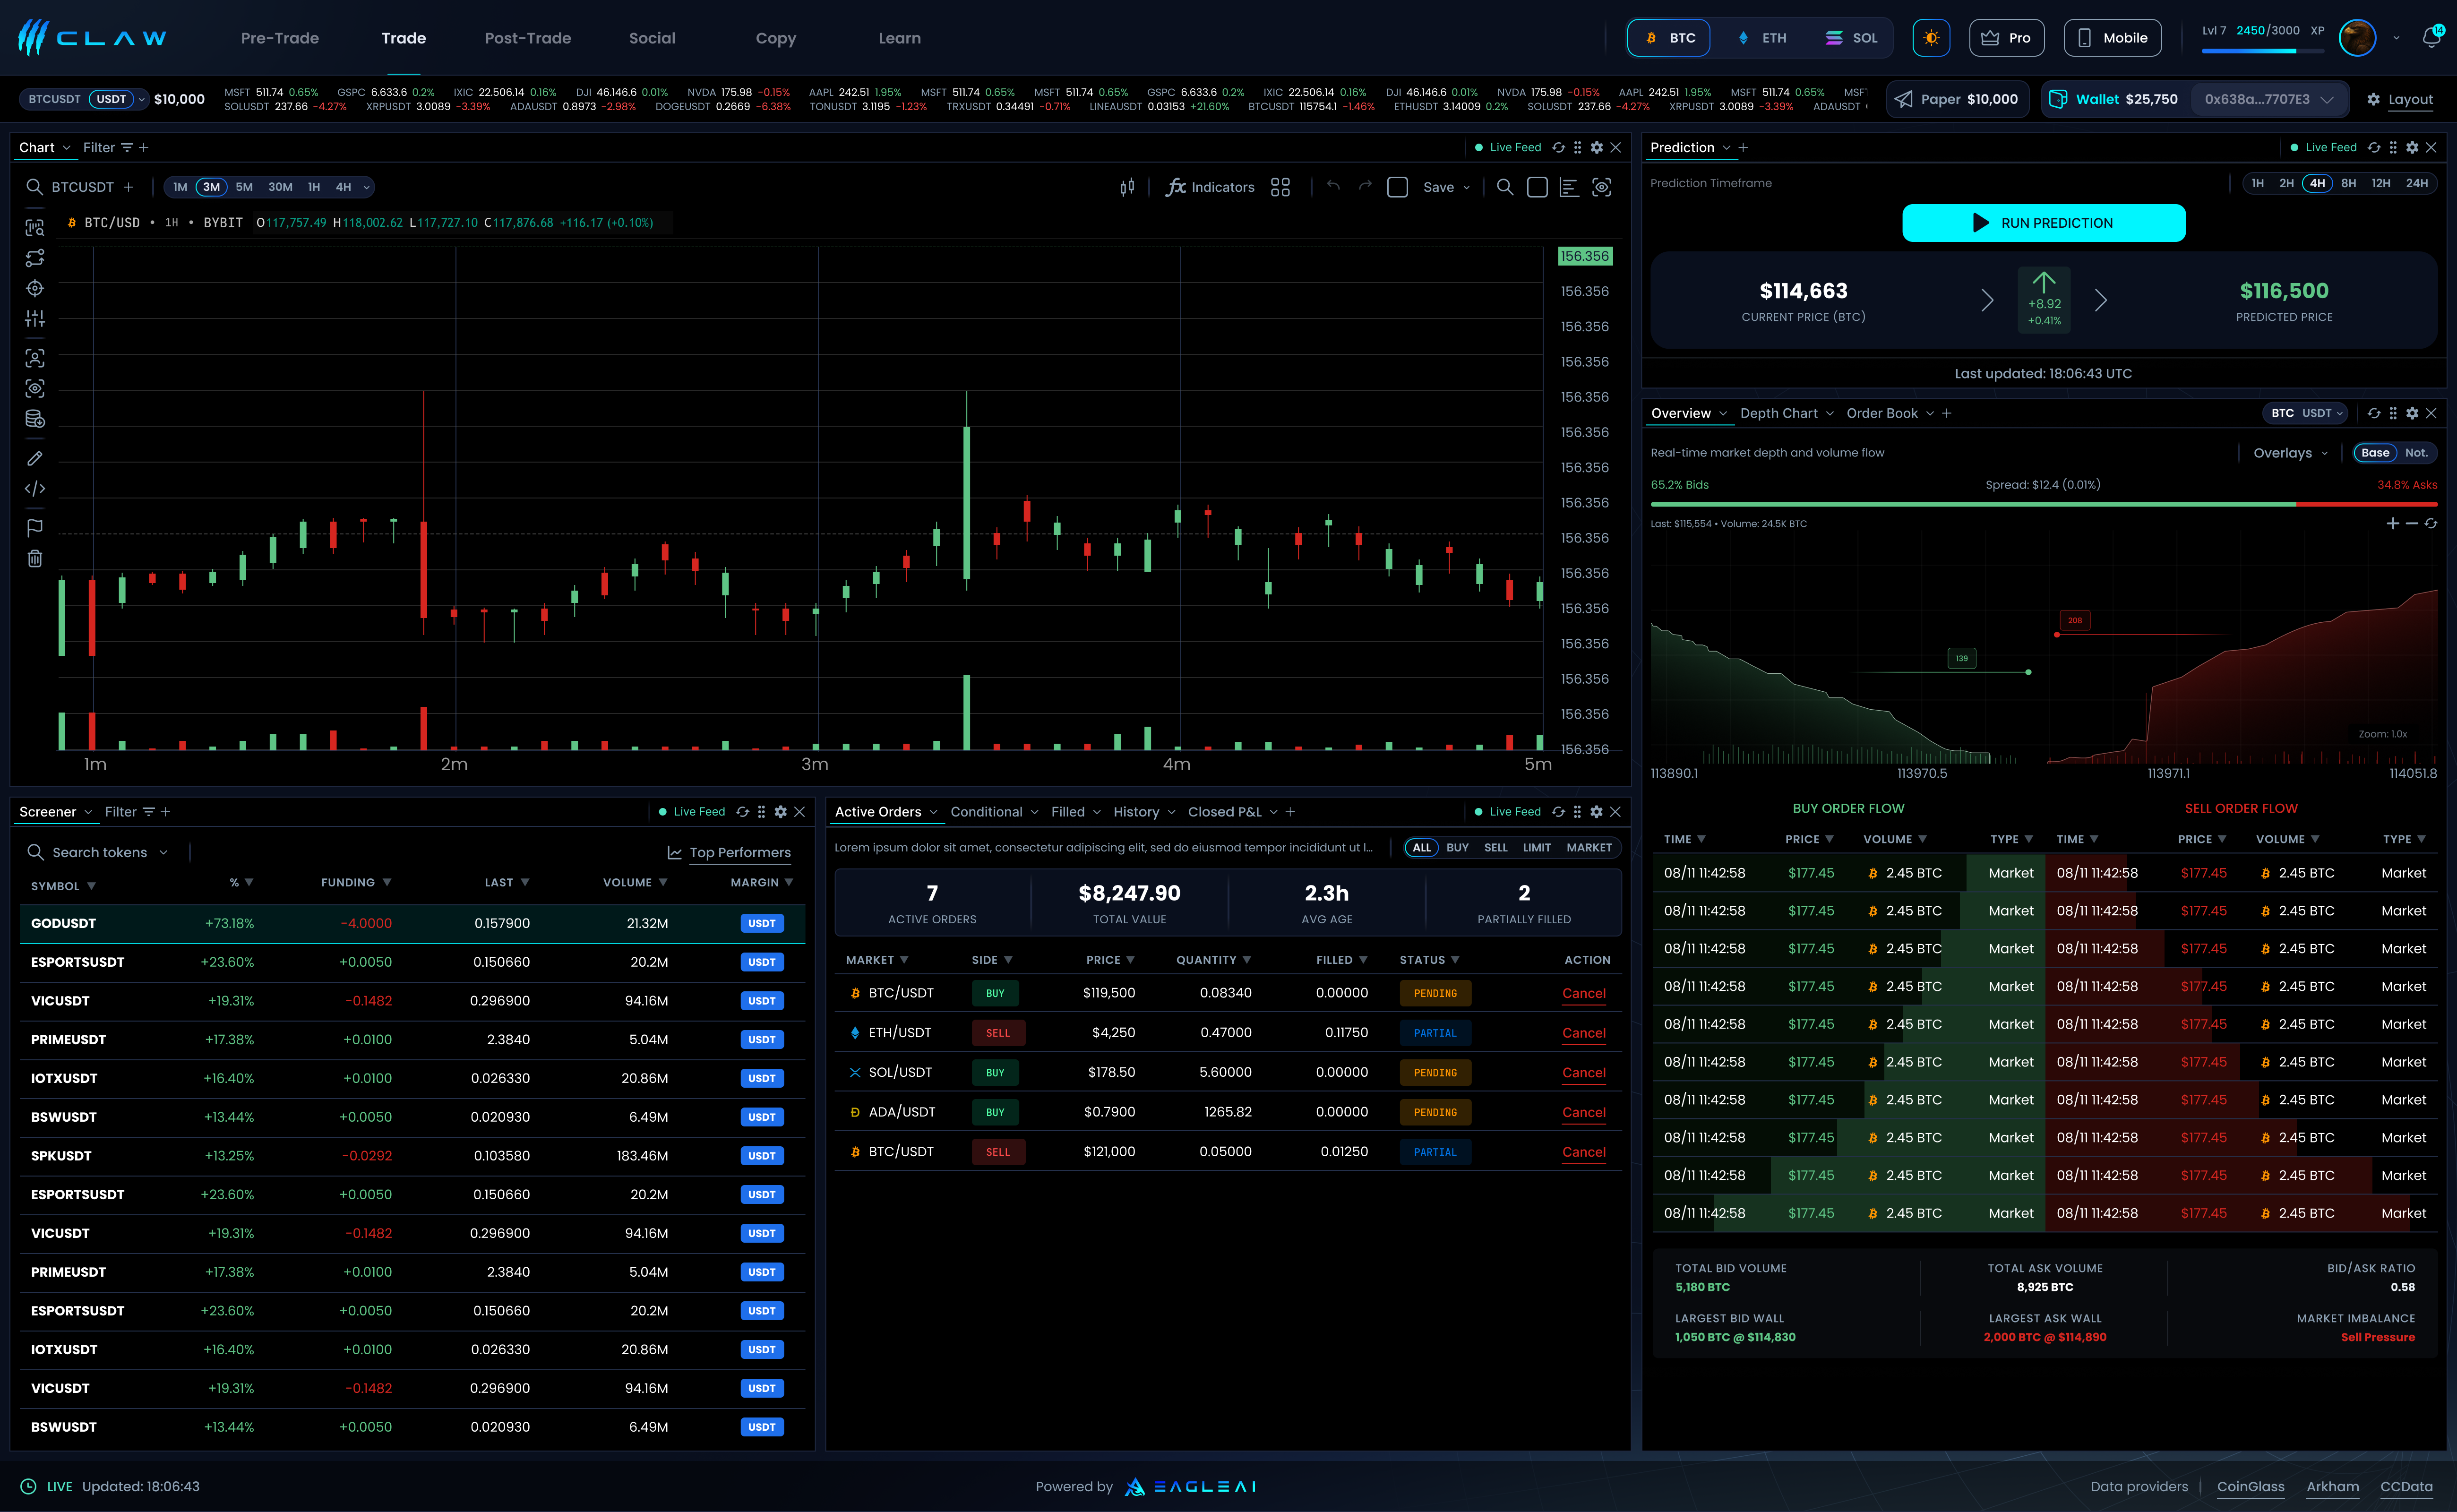2457x1512 pixels.
Task: Select the crosshair target tool
Action: coord(35,289)
